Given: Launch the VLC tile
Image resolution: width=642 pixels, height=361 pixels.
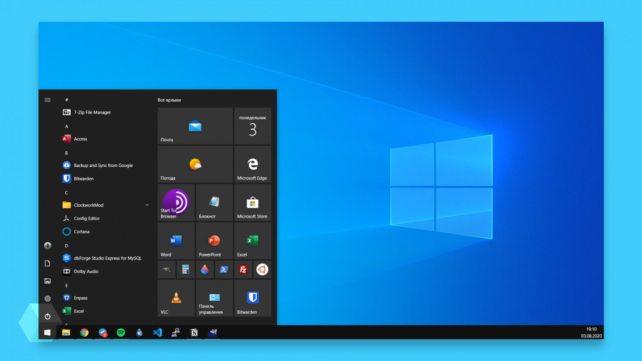Looking at the screenshot, I should point(176,298).
